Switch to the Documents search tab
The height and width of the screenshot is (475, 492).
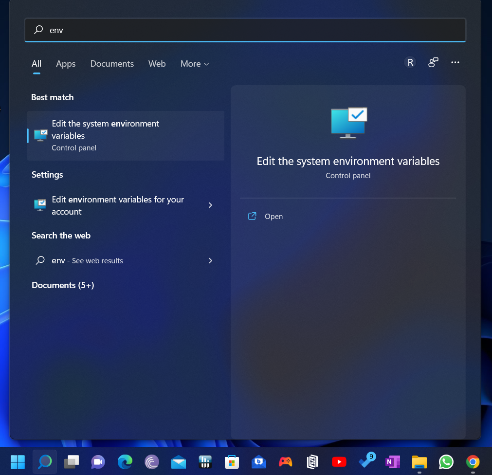112,64
